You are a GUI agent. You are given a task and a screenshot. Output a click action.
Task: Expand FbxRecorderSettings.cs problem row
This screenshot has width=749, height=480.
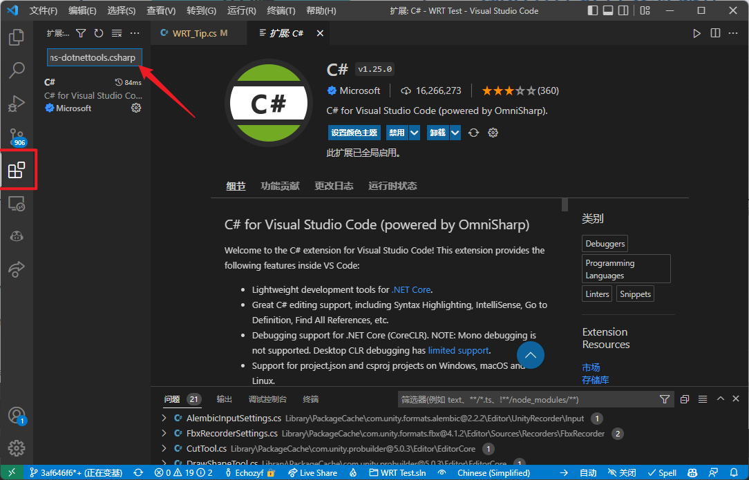164,433
